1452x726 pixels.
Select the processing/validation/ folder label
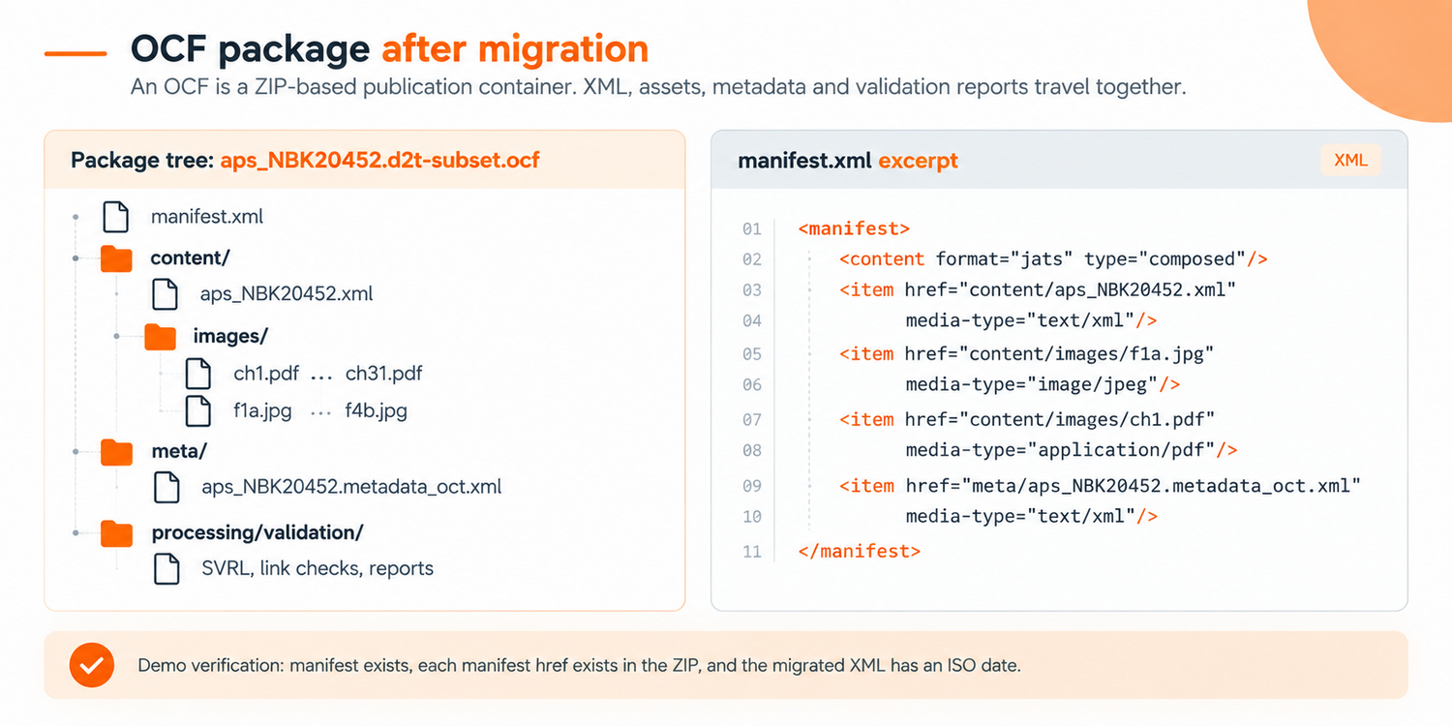(257, 533)
